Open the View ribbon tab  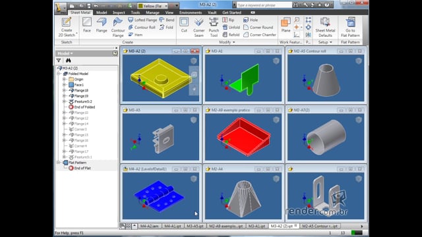coord(169,13)
